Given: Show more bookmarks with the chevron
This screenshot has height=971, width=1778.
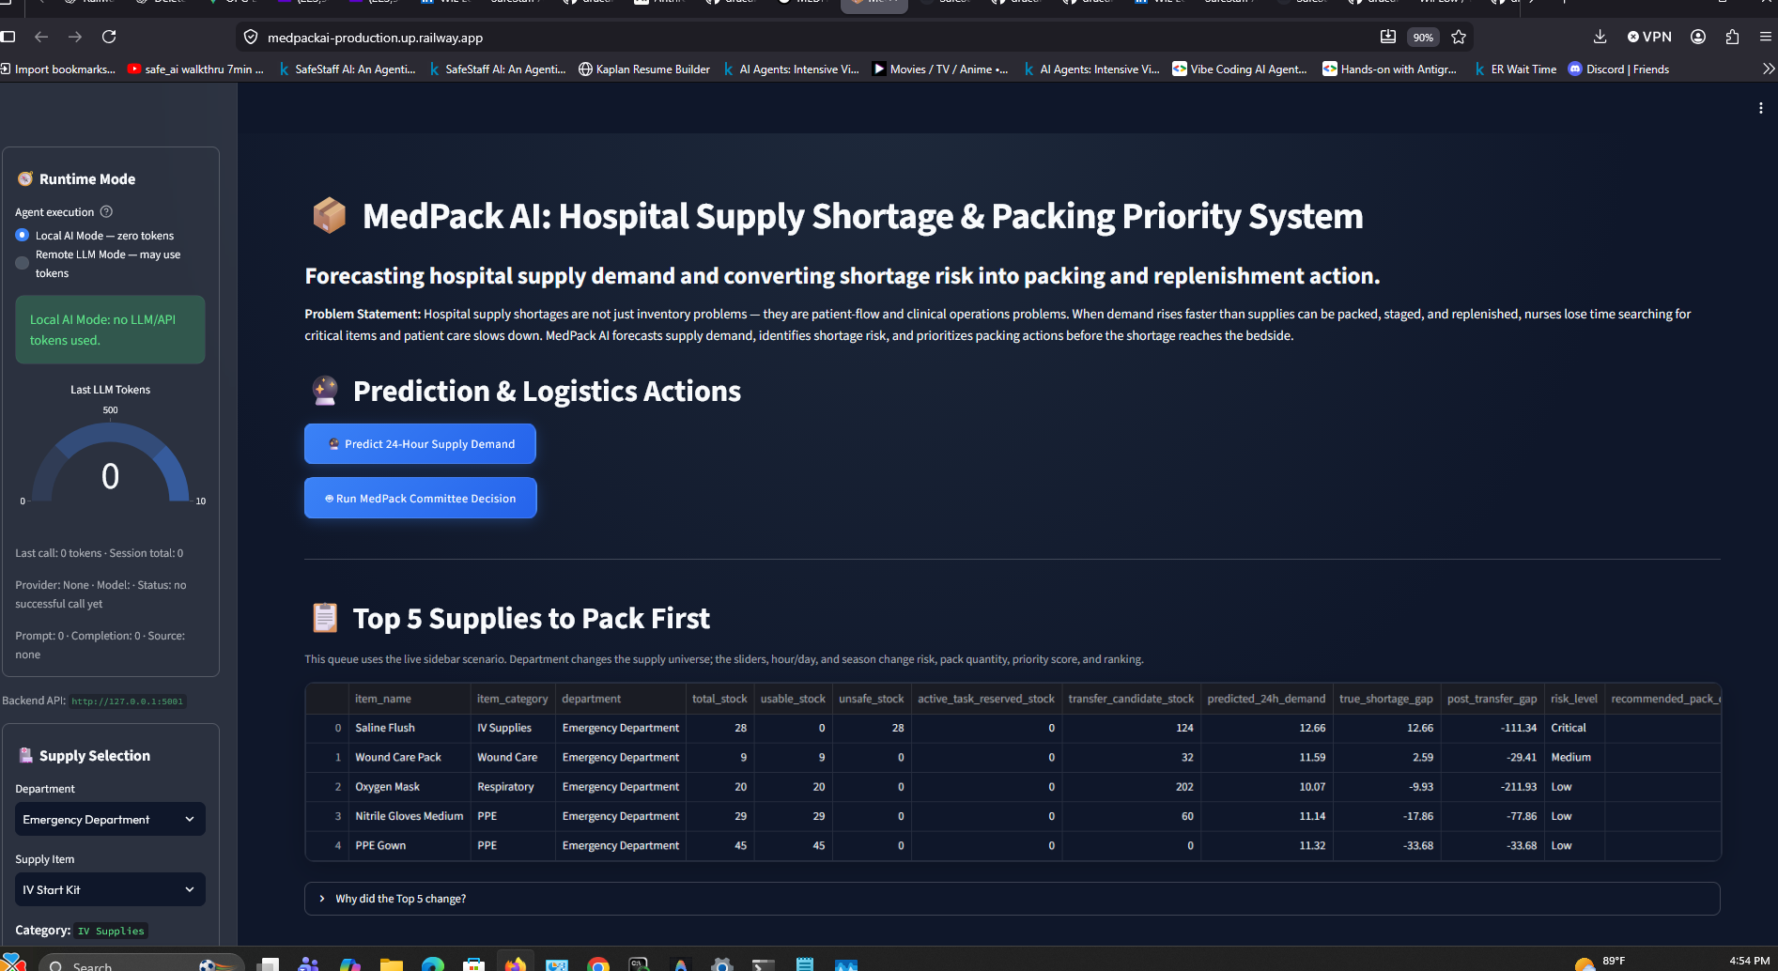Looking at the screenshot, I should tap(1768, 69).
